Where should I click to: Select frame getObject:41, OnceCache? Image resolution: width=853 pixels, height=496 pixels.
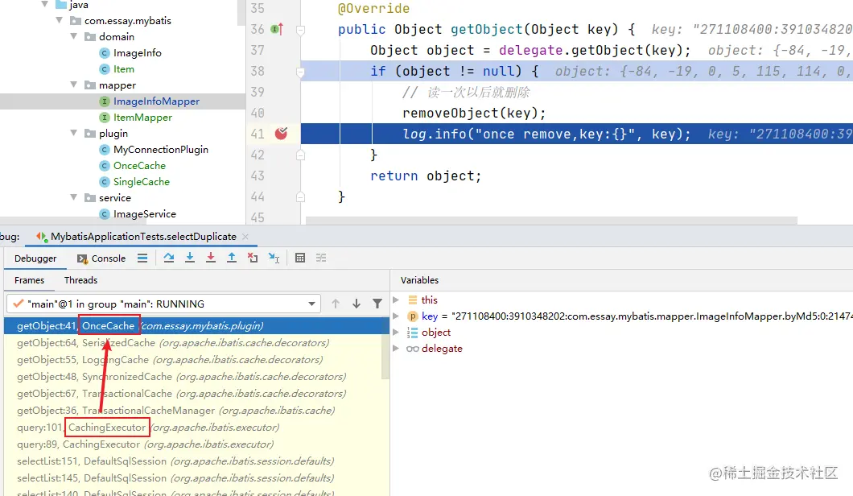196,326
